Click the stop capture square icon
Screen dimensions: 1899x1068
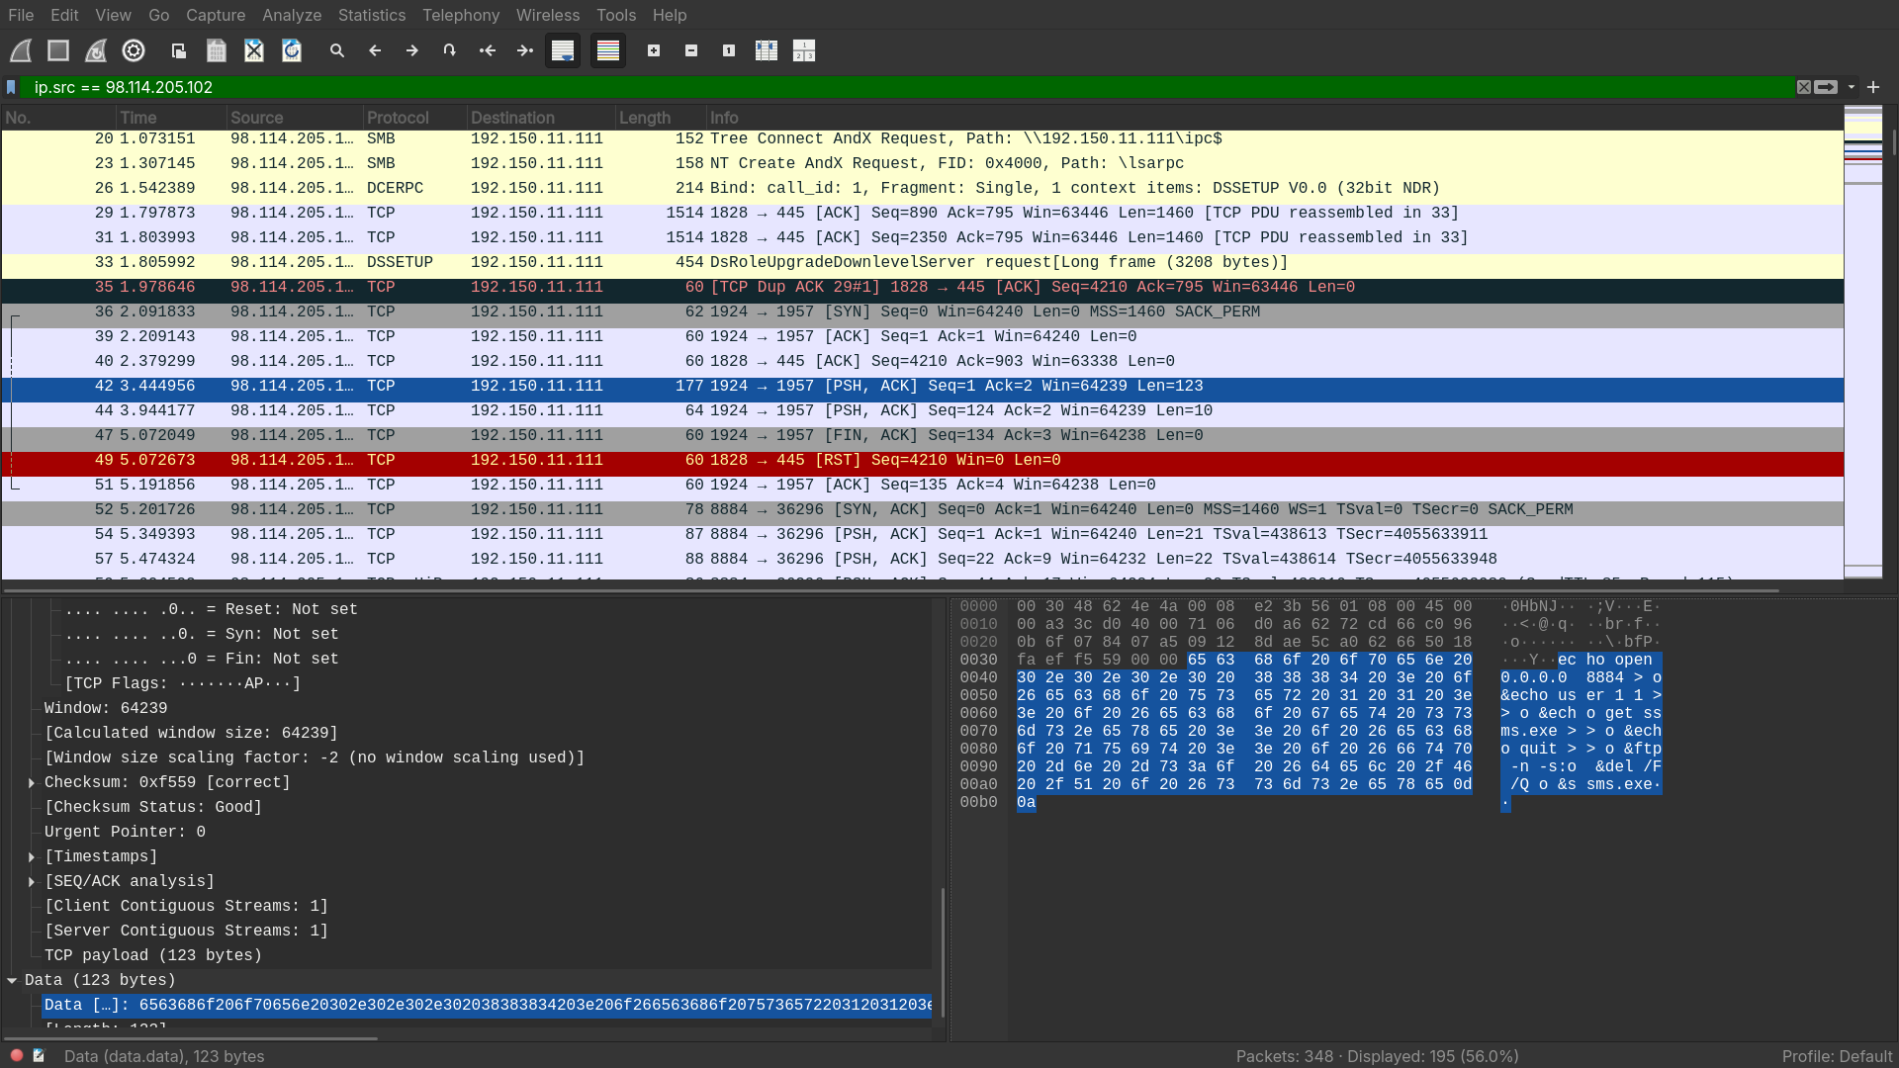(58, 50)
